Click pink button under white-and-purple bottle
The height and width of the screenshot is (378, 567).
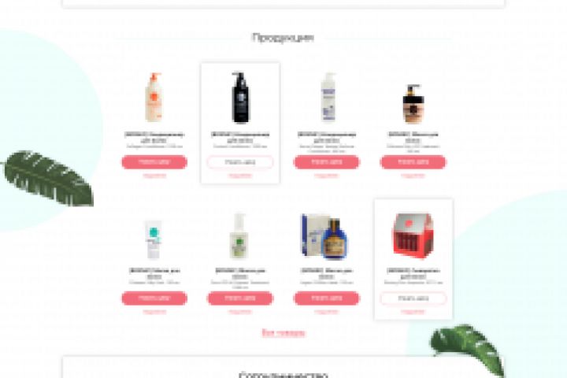click(x=327, y=162)
